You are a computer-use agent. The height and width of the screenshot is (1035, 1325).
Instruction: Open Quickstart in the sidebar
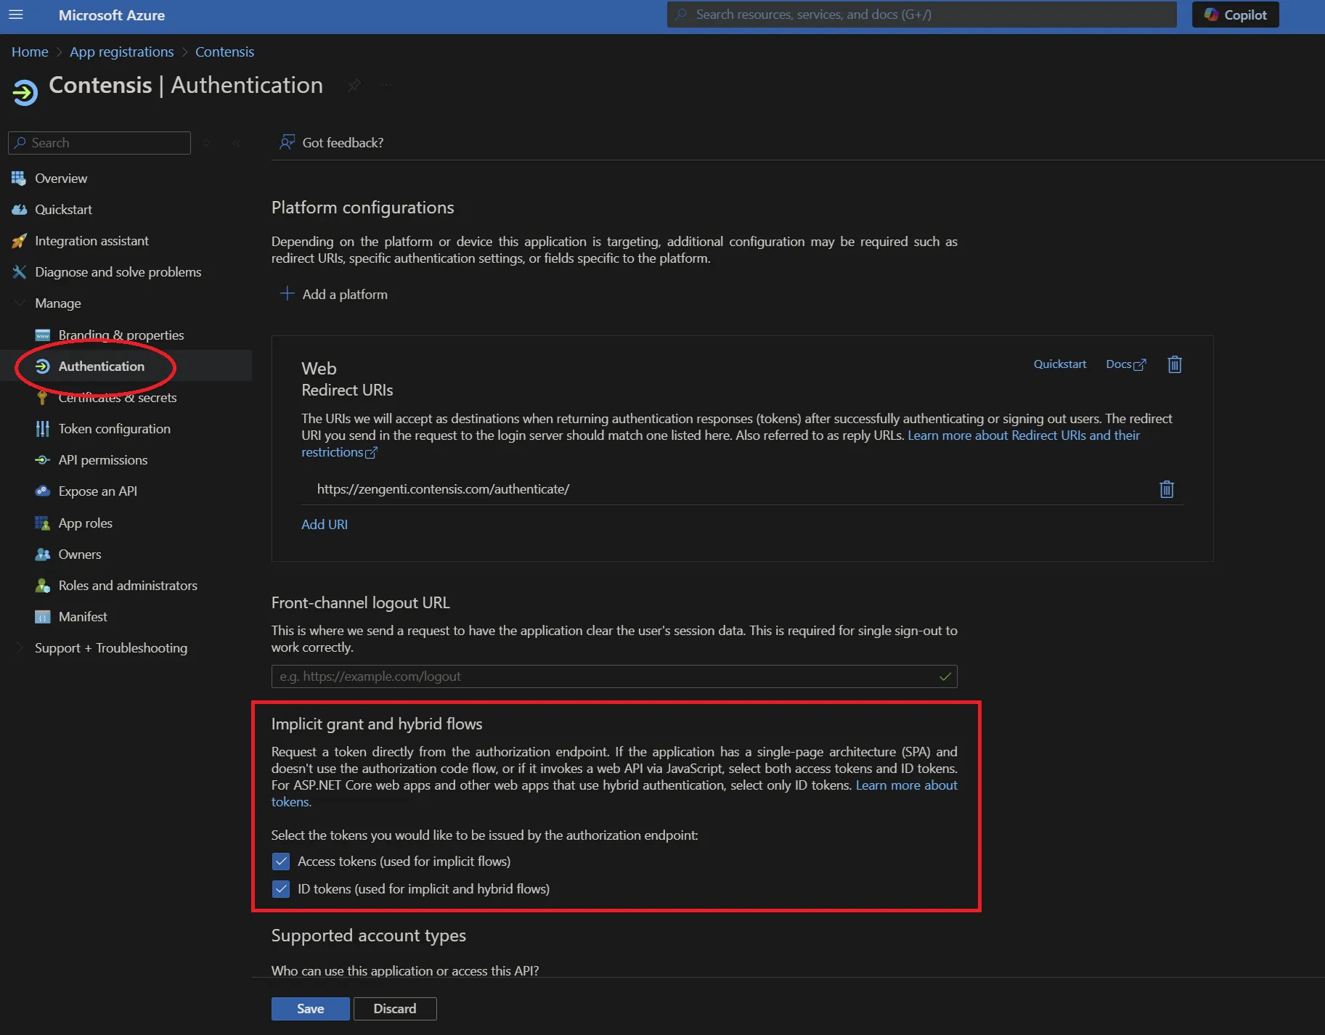(63, 210)
